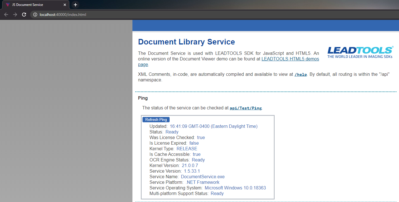Click Is Cache Accessible value true

197,154
